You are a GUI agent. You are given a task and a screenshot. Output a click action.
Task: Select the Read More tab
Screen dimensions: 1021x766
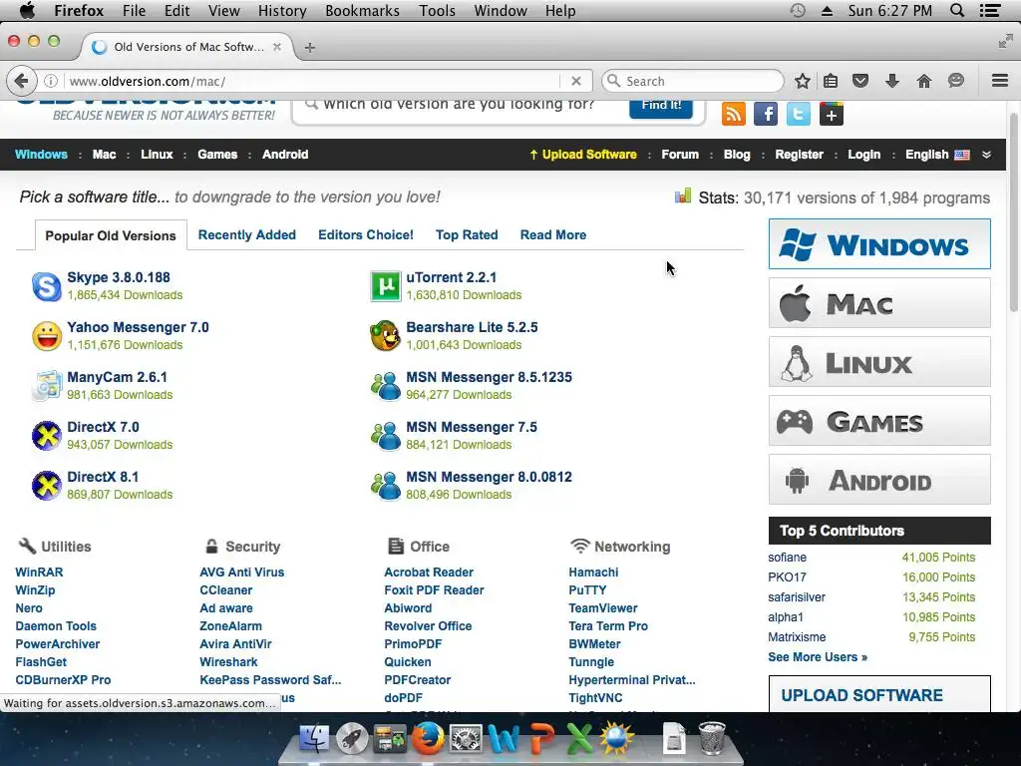tap(552, 234)
